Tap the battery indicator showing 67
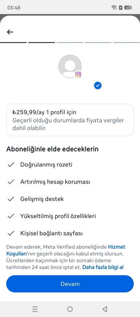 point(128,8)
